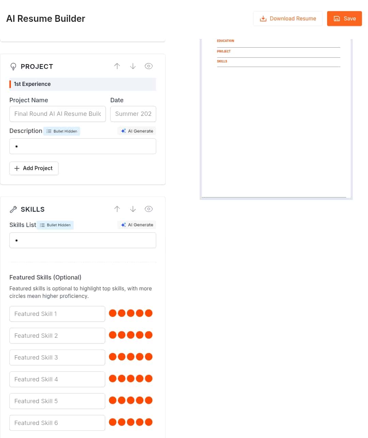
Task: AI Generate the skills list
Action: (x=137, y=225)
